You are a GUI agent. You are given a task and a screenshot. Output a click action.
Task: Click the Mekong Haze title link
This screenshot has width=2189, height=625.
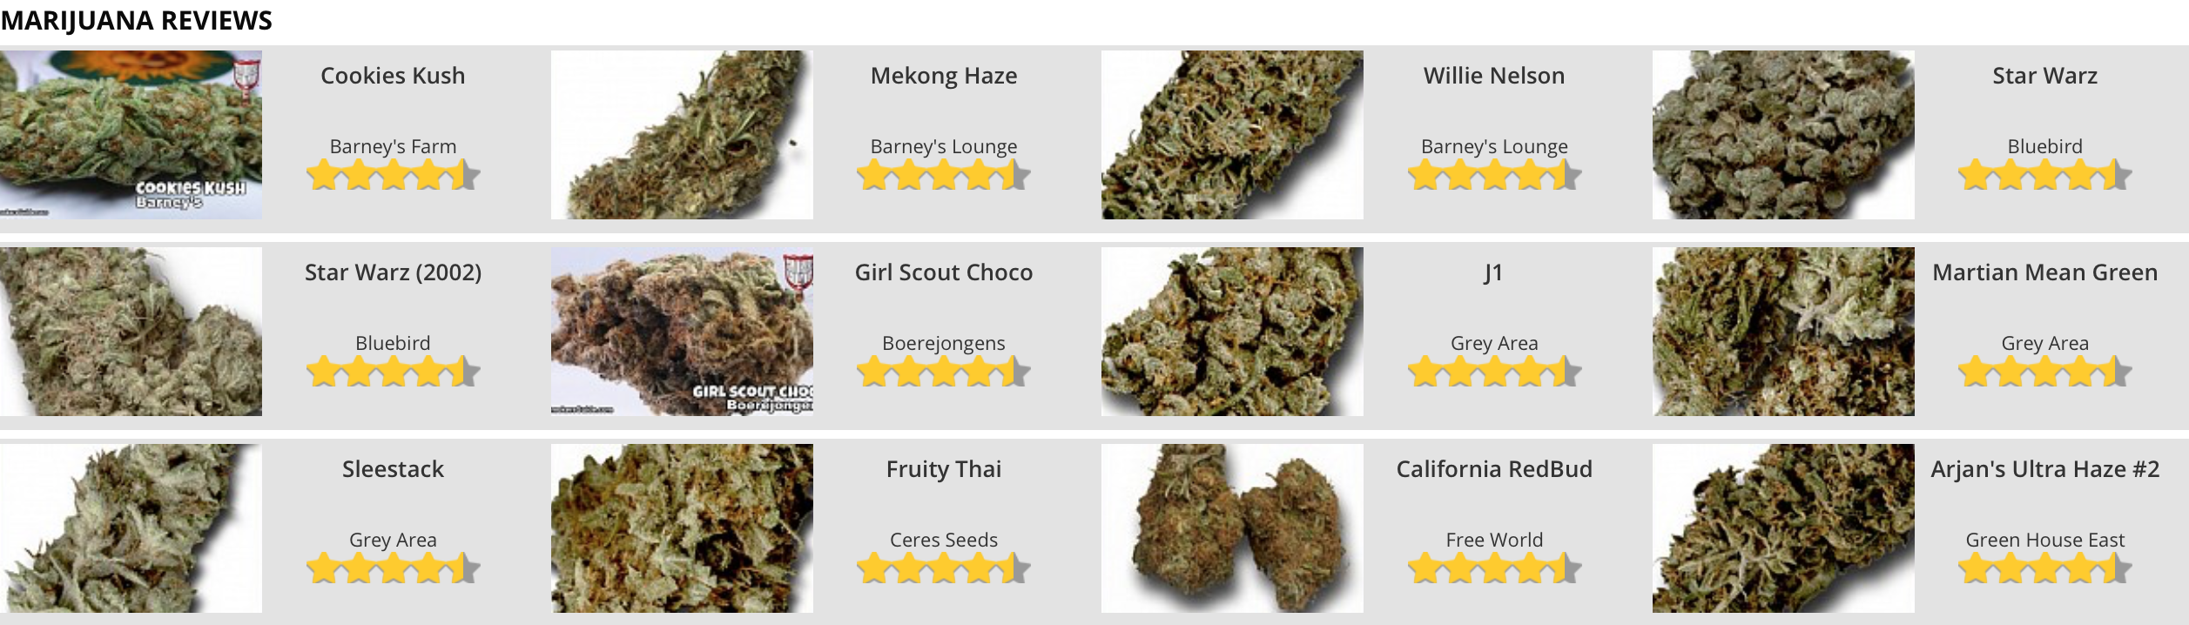[944, 76]
